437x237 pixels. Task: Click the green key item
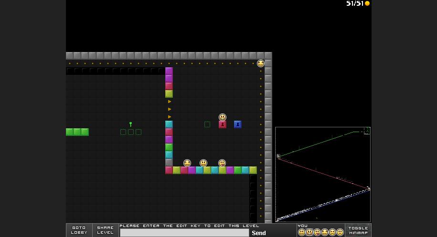[130, 124]
